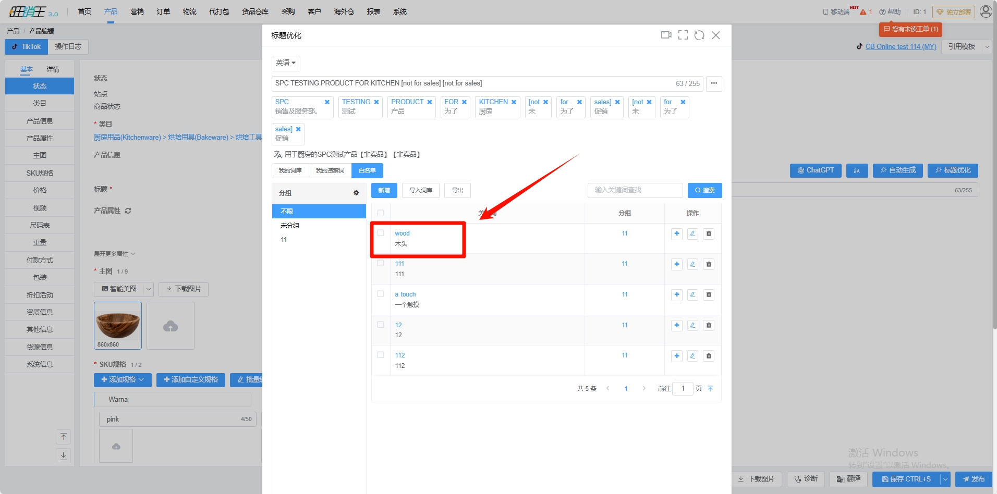Viewport: 997px width, 494px height.
Task: Select all rows via header checkbox
Action: point(381,213)
